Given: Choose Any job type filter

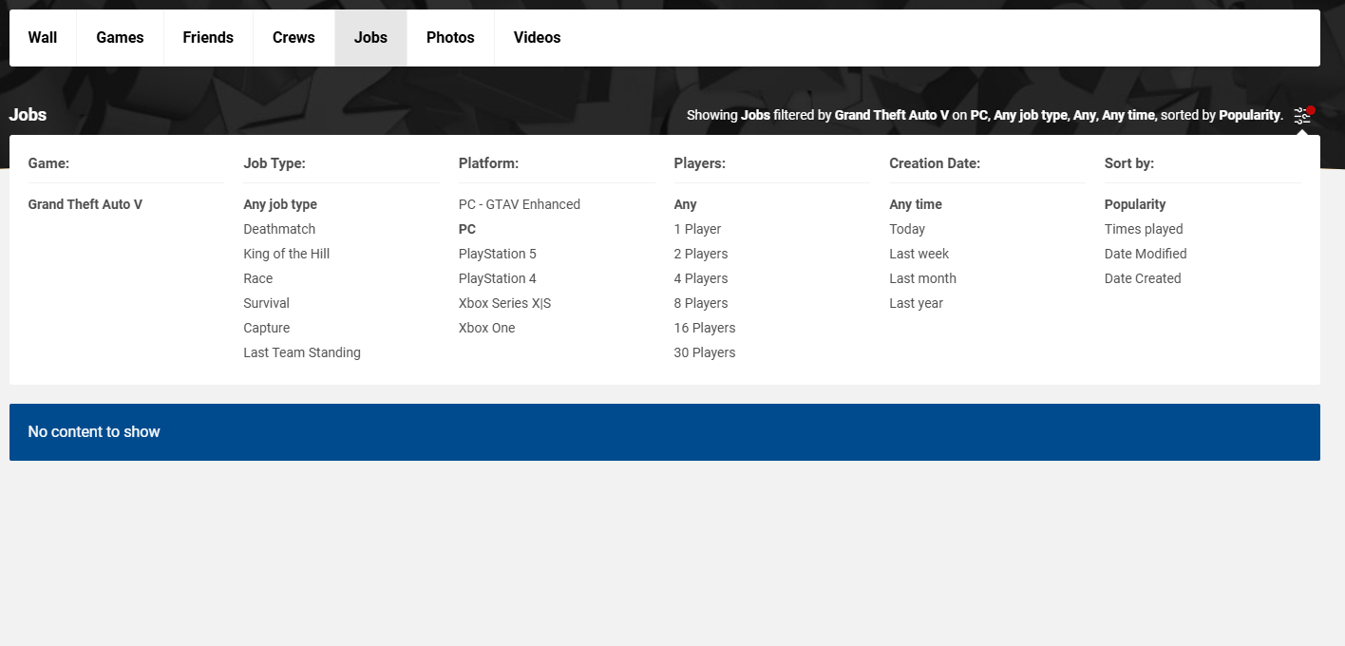Looking at the screenshot, I should click(280, 204).
